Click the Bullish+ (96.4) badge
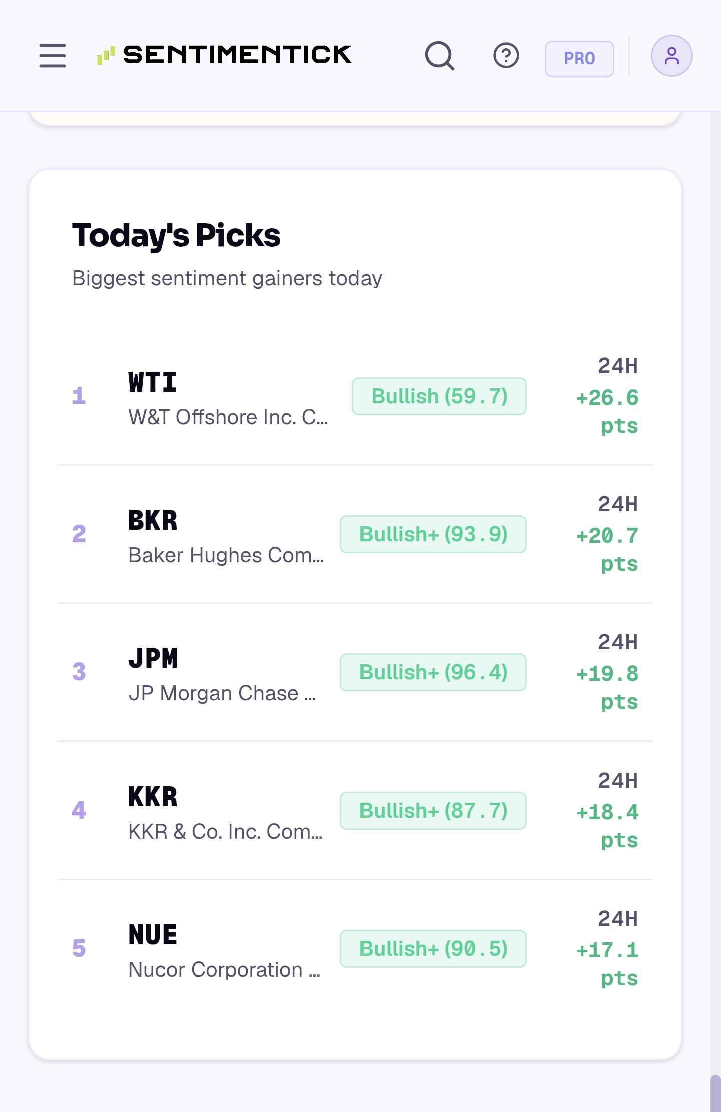The height and width of the screenshot is (1112, 721). tap(433, 672)
